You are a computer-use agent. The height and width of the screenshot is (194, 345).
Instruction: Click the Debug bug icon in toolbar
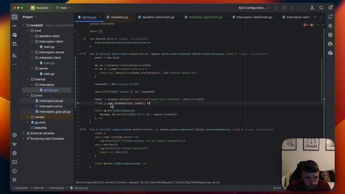[284, 8]
